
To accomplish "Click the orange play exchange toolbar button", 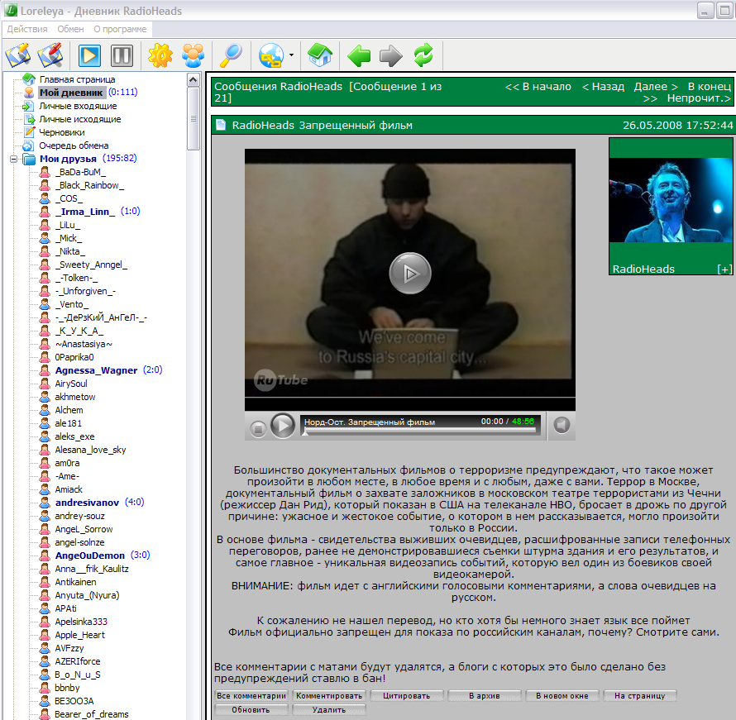I will tap(89, 55).
